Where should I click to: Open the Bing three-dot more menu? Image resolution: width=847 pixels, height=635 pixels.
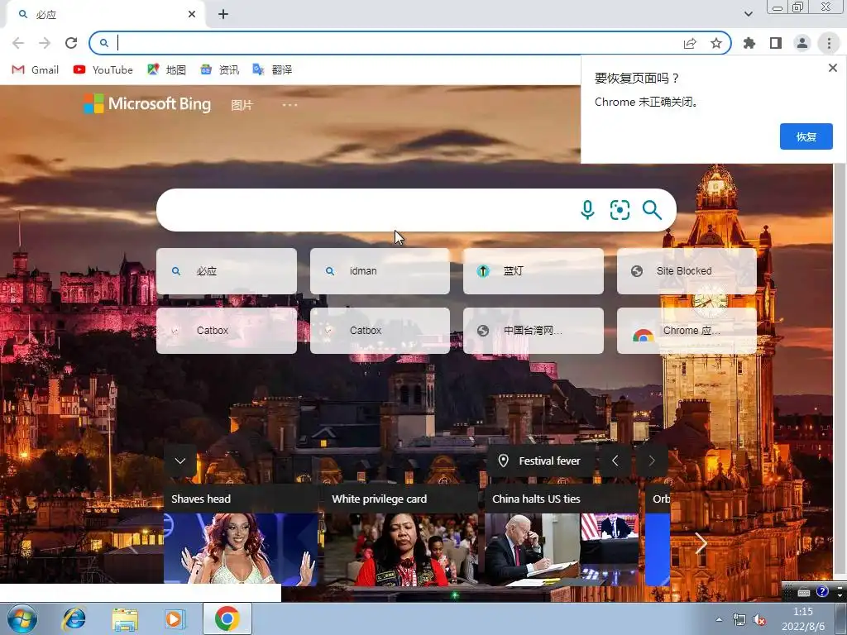click(290, 105)
